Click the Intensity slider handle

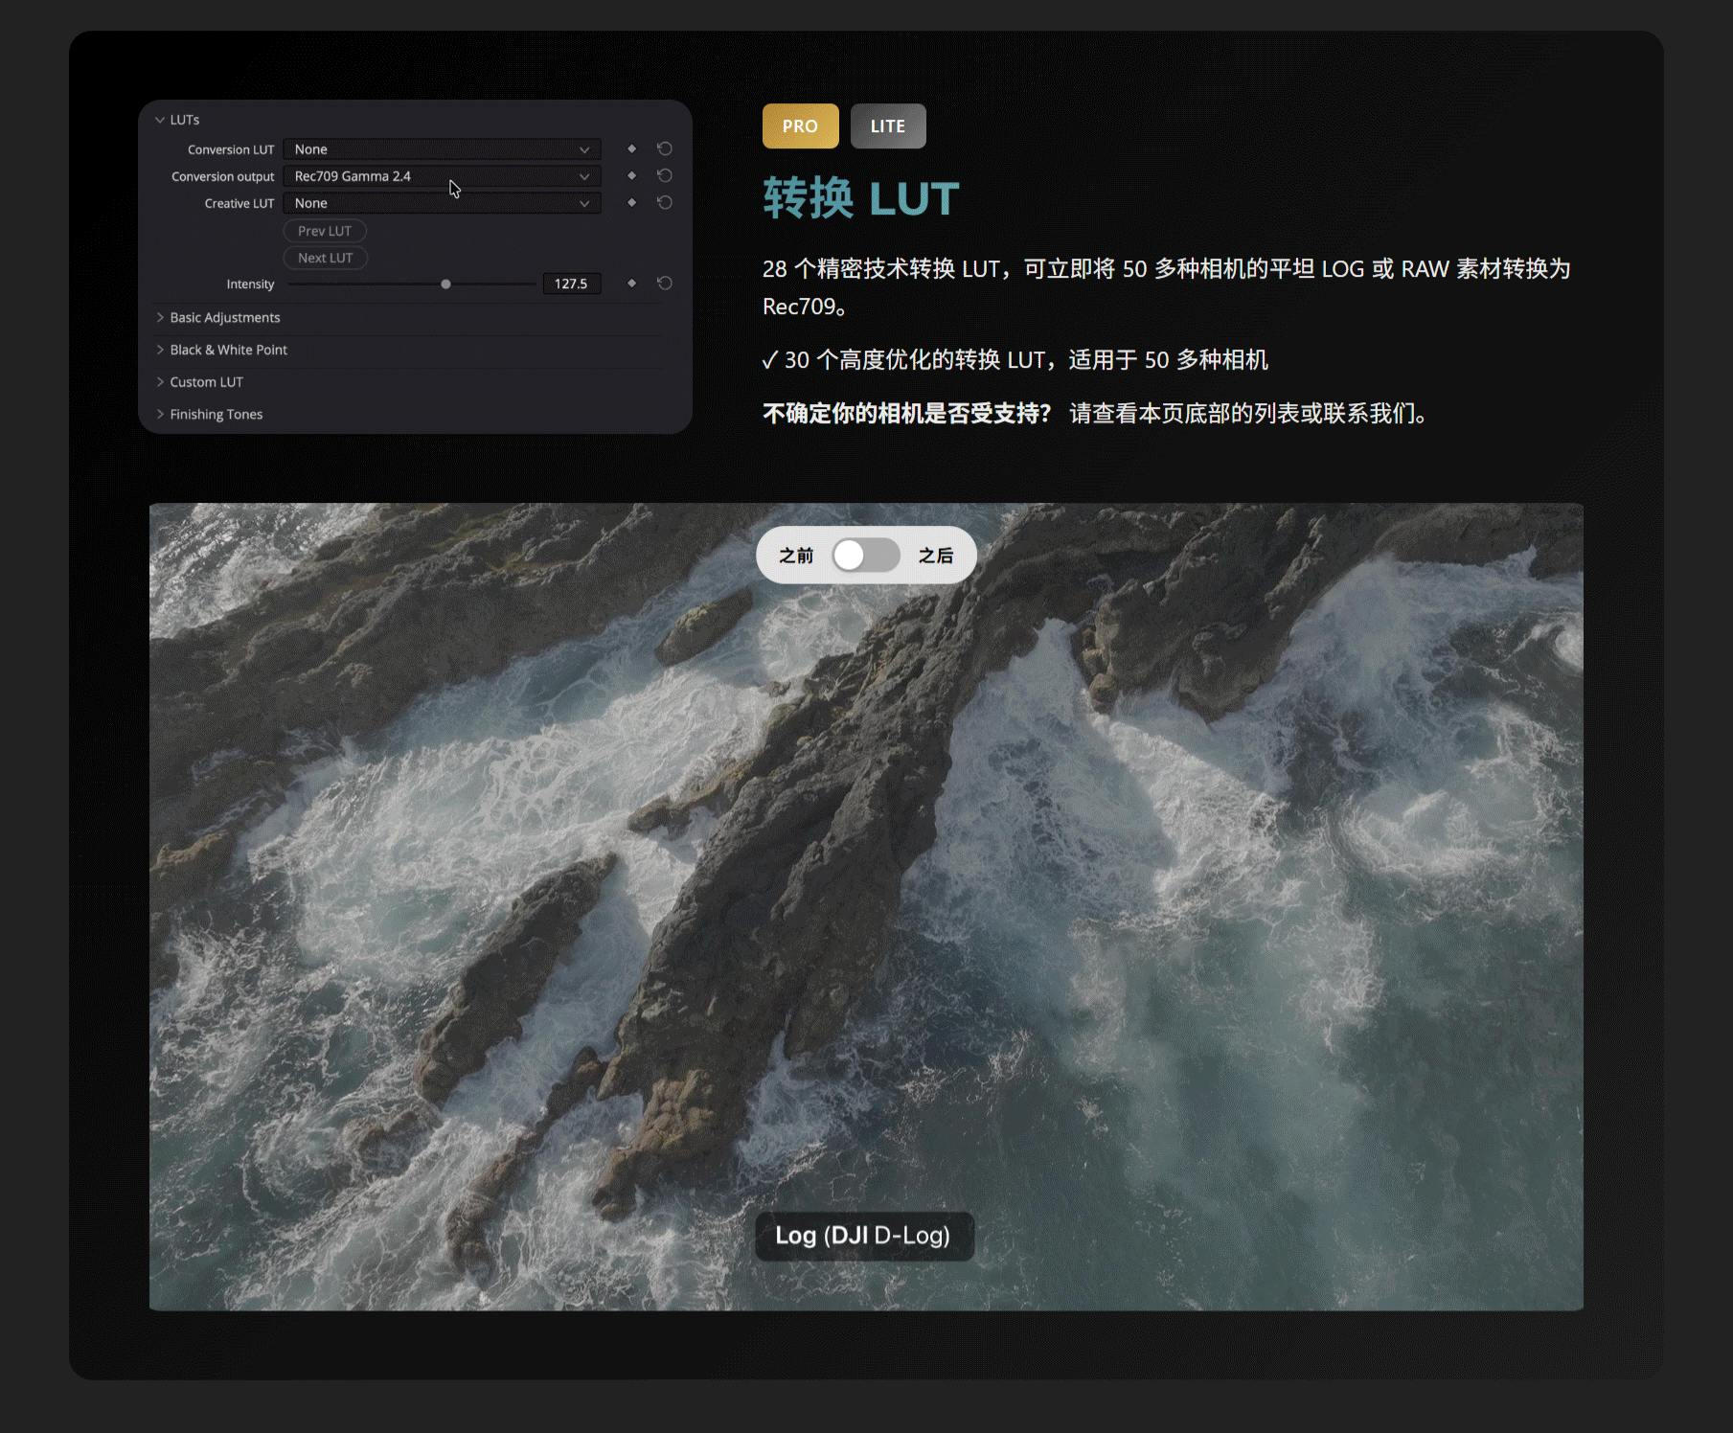pyautogui.click(x=445, y=284)
